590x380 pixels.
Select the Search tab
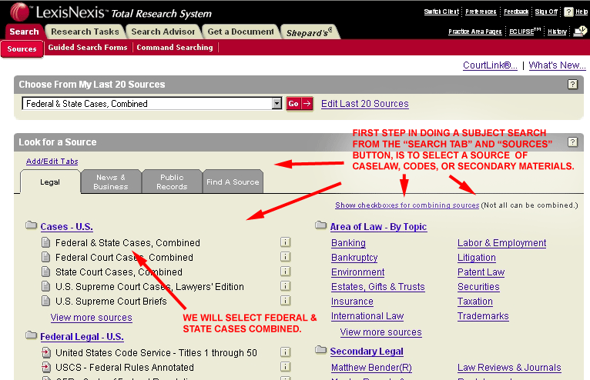pyautogui.click(x=24, y=32)
